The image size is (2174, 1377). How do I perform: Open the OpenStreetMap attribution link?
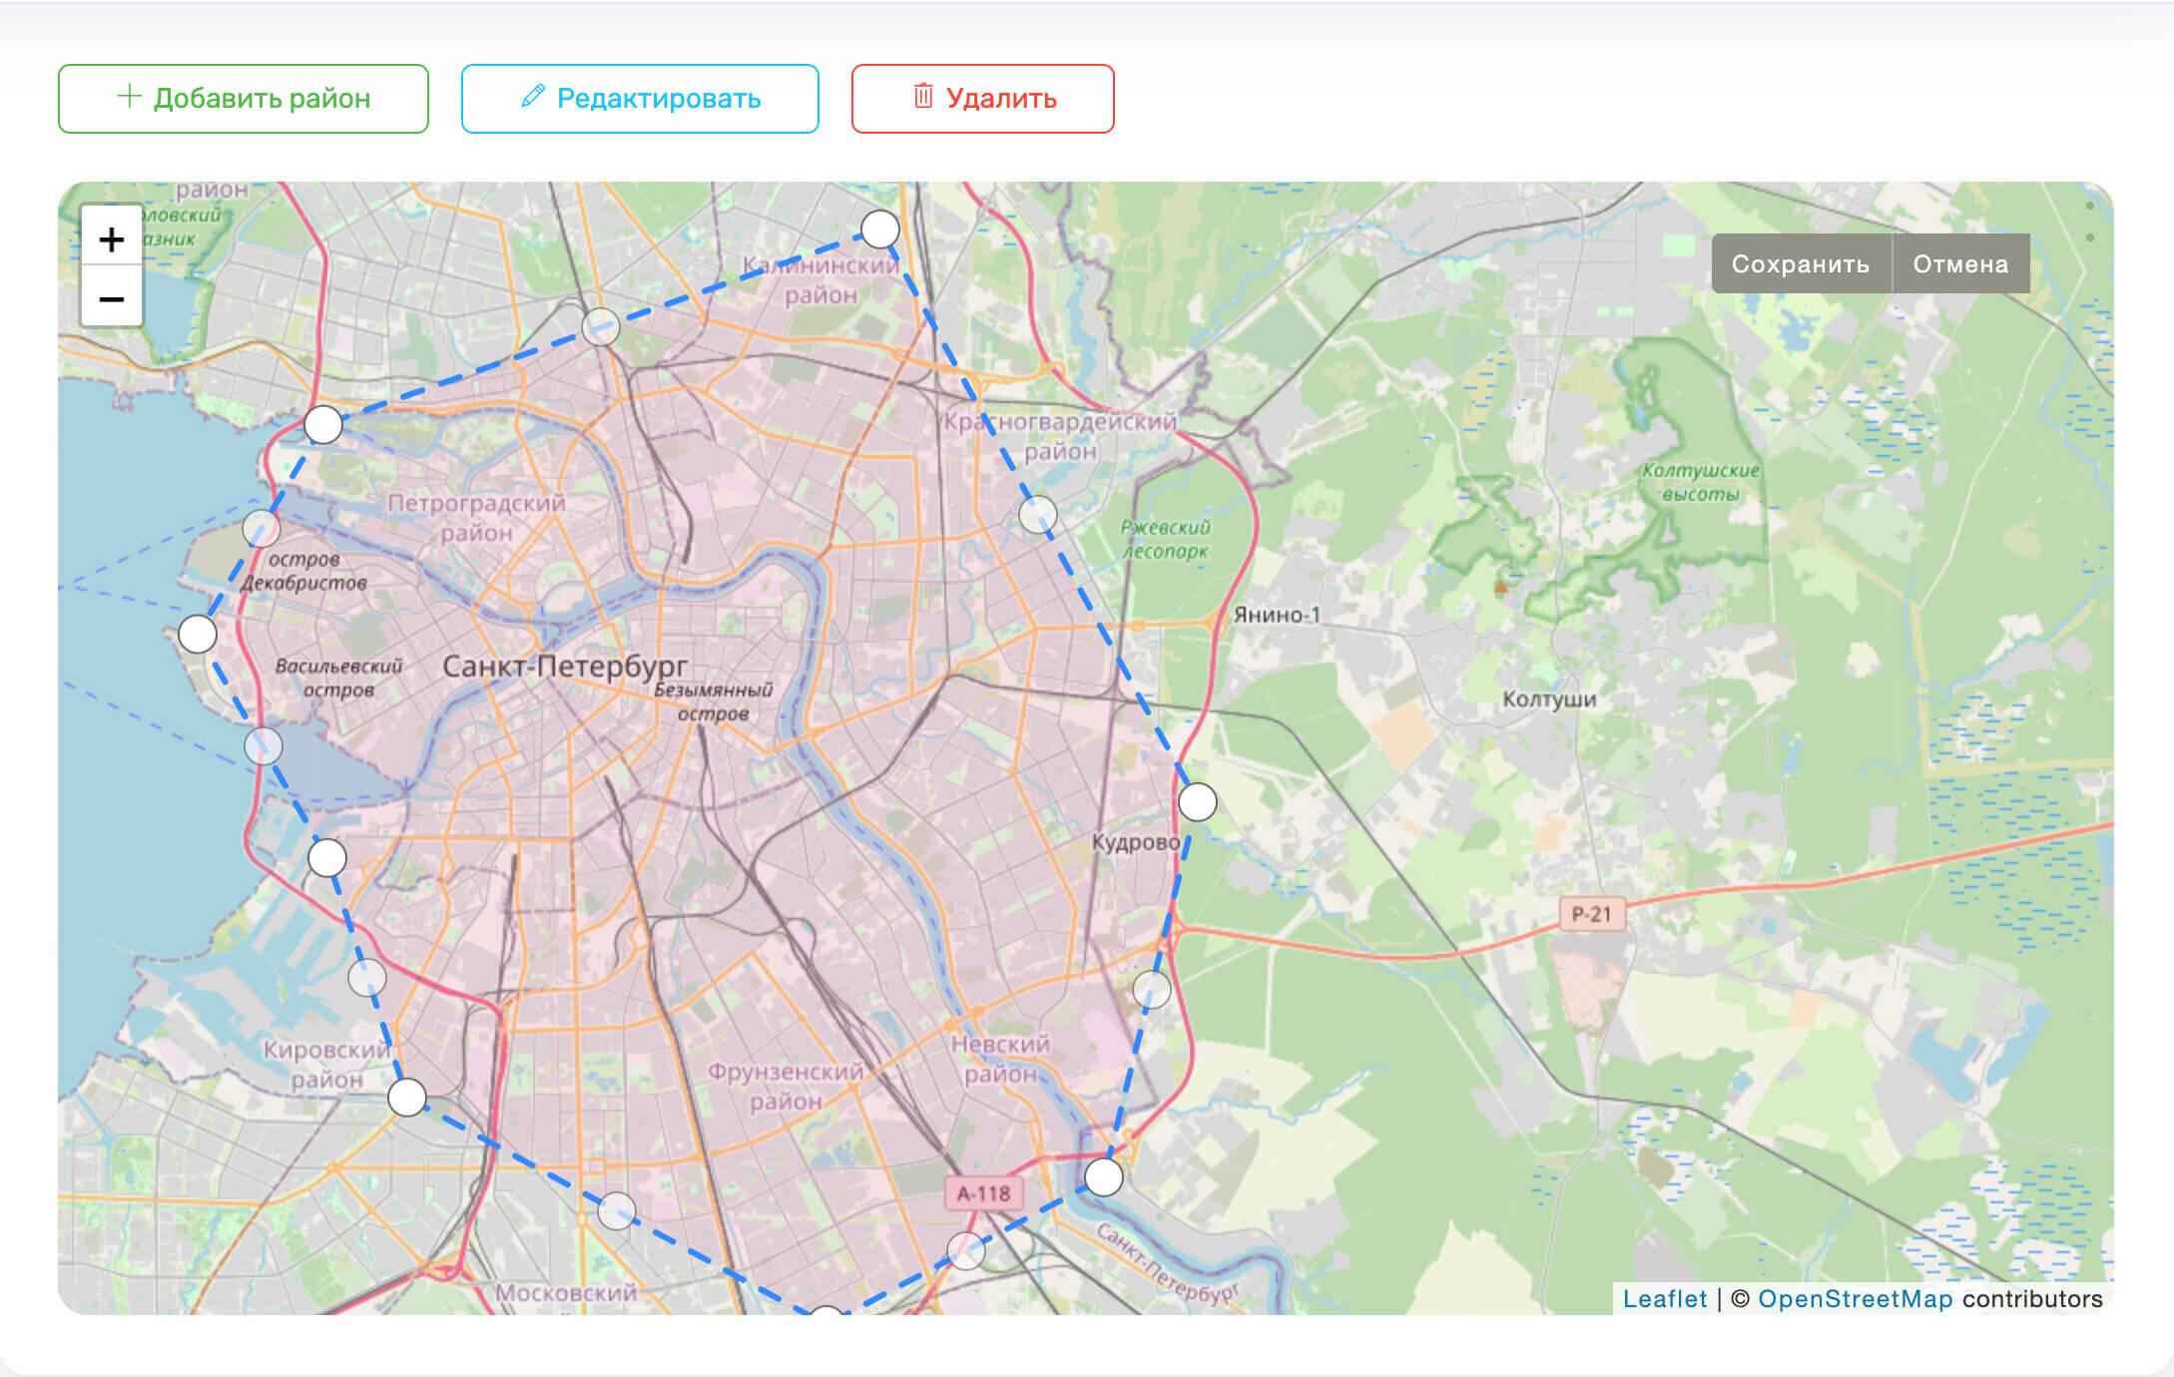(1855, 1298)
